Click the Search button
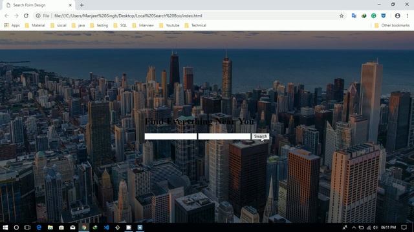This screenshot has height=232, width=414. [260, 136]
